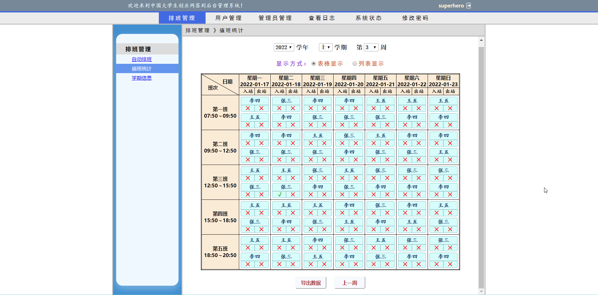Click the superhero username
The width and height of the screenshot is (598, 295).
click(451, 6)
